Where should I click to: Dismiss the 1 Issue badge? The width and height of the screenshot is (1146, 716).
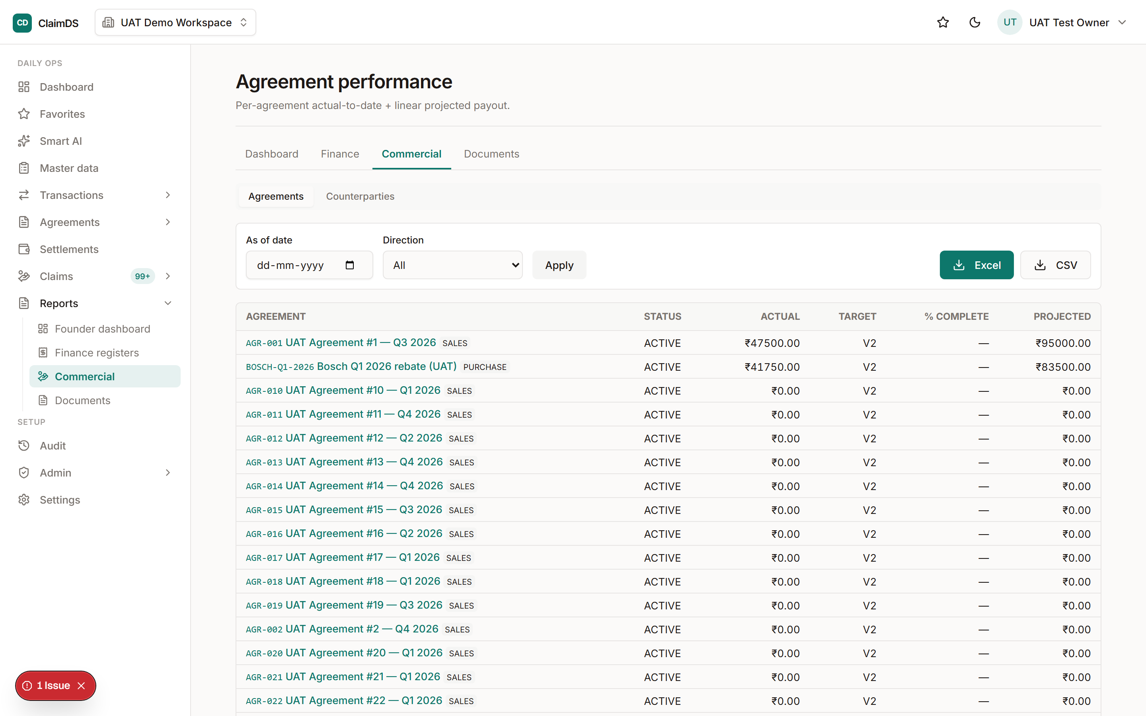click(x=82, y=685)
